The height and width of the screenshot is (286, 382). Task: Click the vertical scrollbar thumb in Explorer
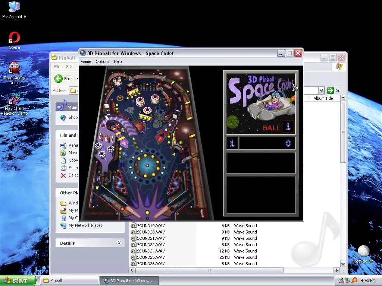(343, 132)
